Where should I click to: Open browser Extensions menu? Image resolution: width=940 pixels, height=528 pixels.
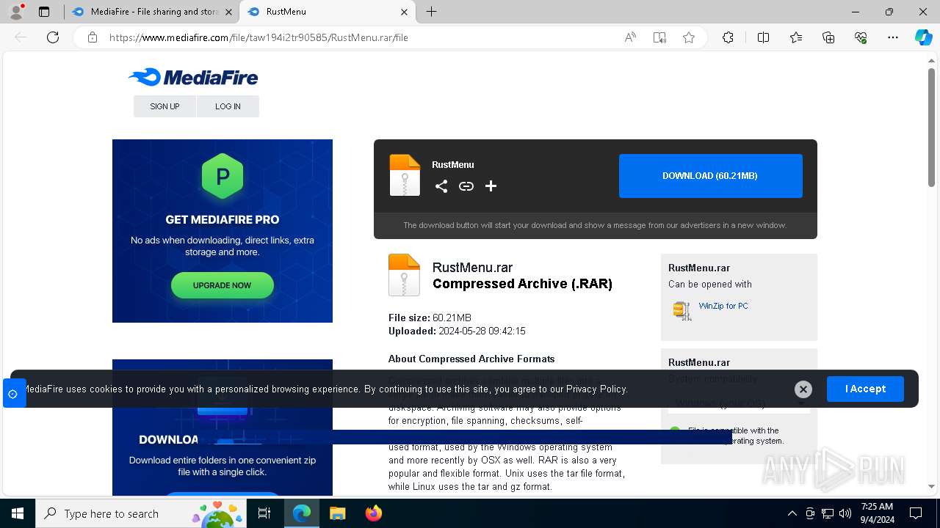tap(728, 37)
